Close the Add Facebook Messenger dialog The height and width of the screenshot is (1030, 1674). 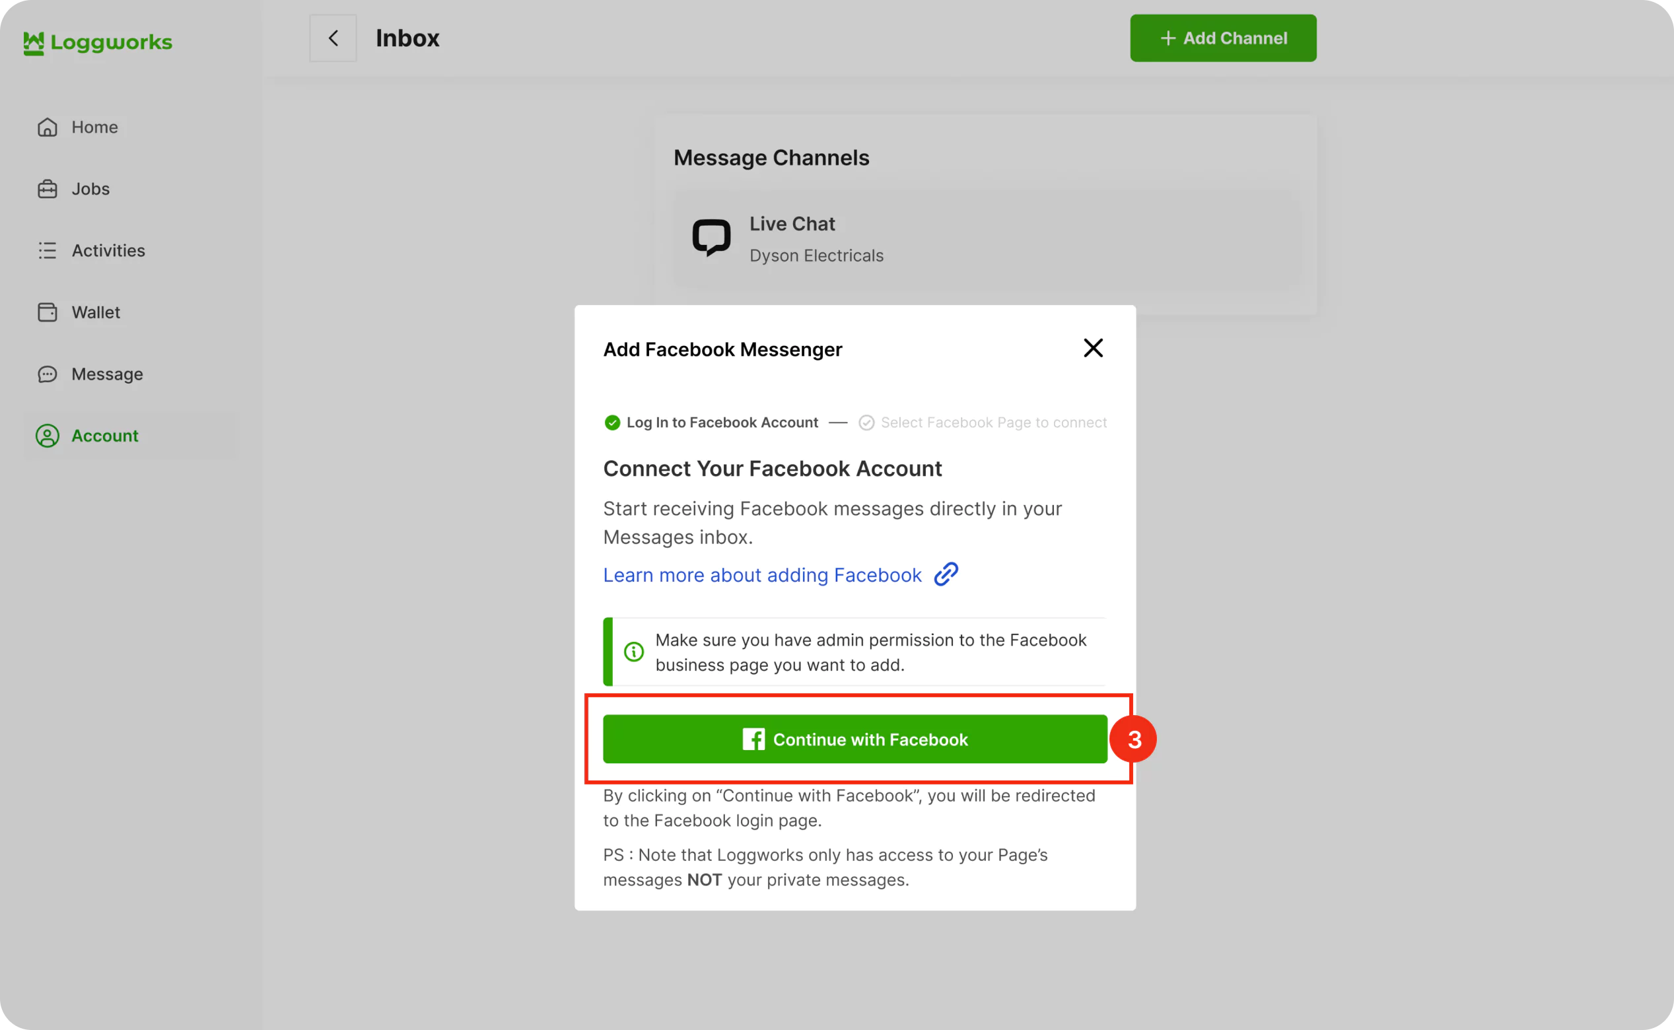click(x=1093, y=348)
